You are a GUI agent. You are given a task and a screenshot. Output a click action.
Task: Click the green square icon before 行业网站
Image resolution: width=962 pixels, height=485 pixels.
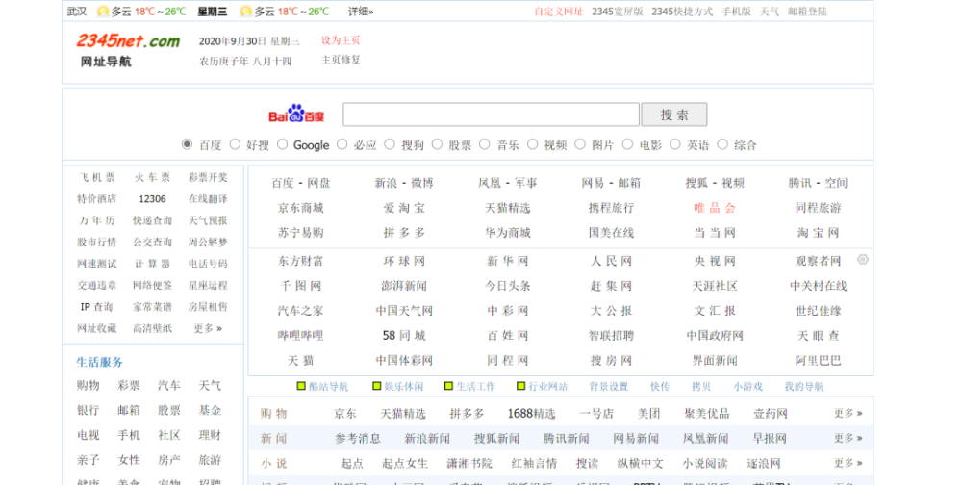click(520, 386)
